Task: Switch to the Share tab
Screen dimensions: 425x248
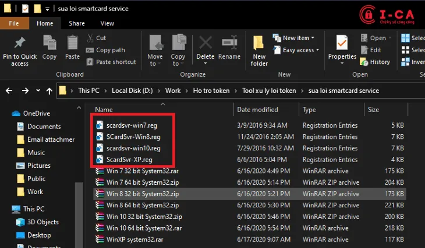Action: tap(77, 24)
